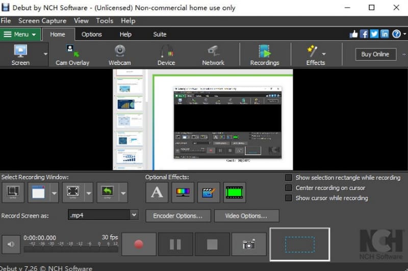Expand the Effects toolbar dropdown arrow

coord(324,53)
